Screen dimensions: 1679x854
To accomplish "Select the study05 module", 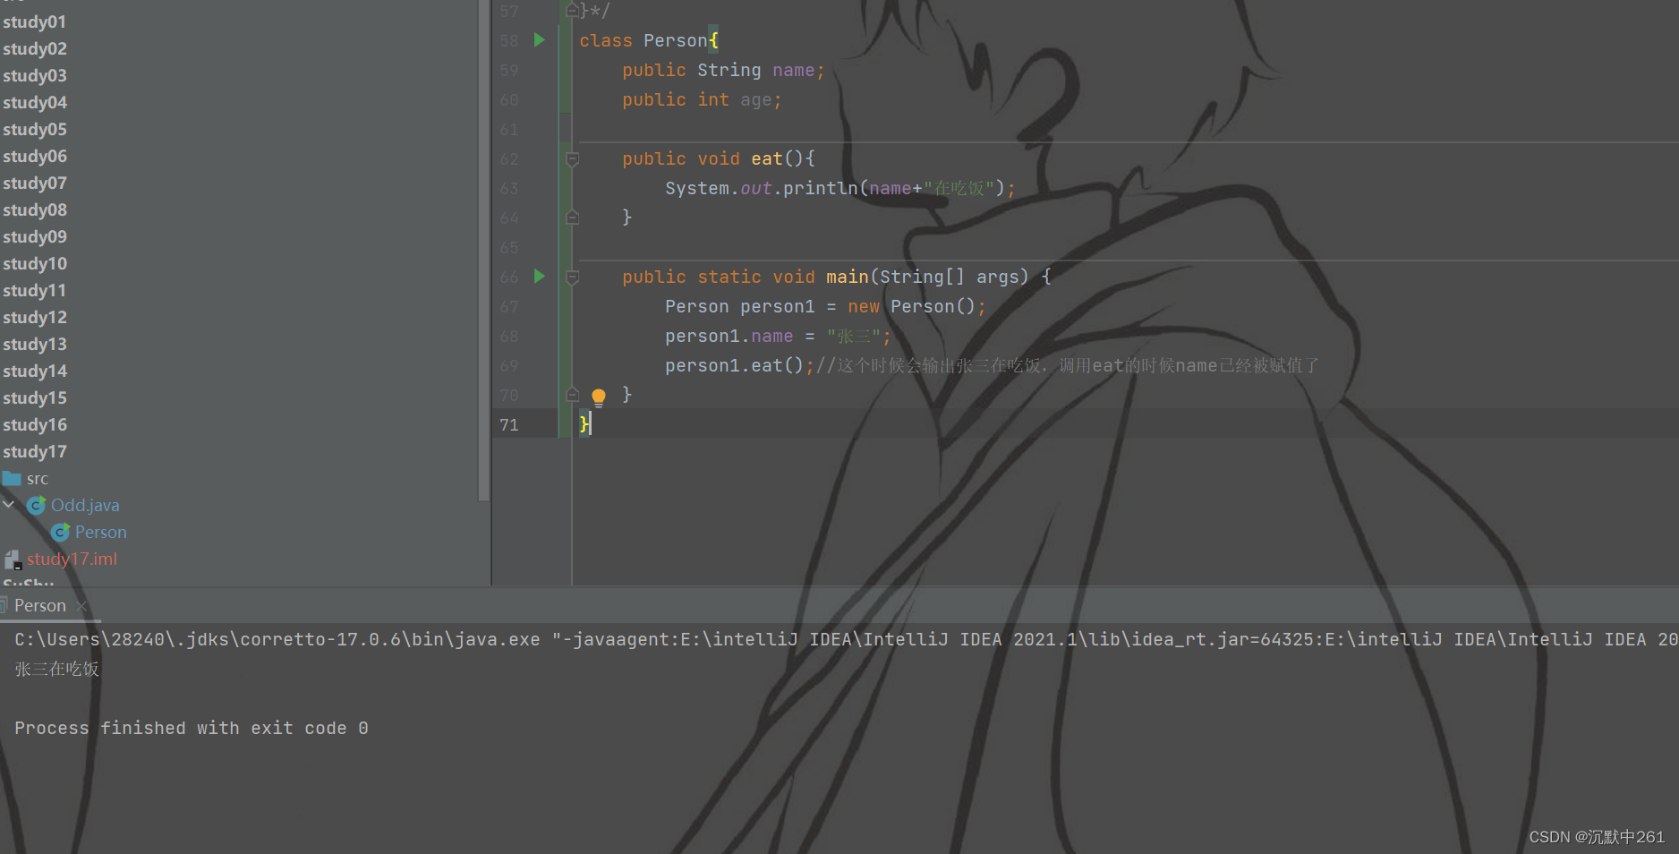I will (34, 129).
